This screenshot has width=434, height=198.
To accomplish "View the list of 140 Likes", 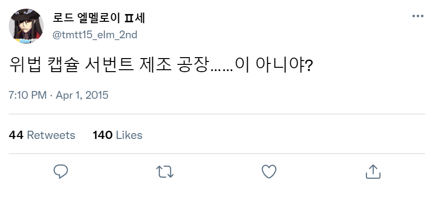I will (x=117, y=135).
